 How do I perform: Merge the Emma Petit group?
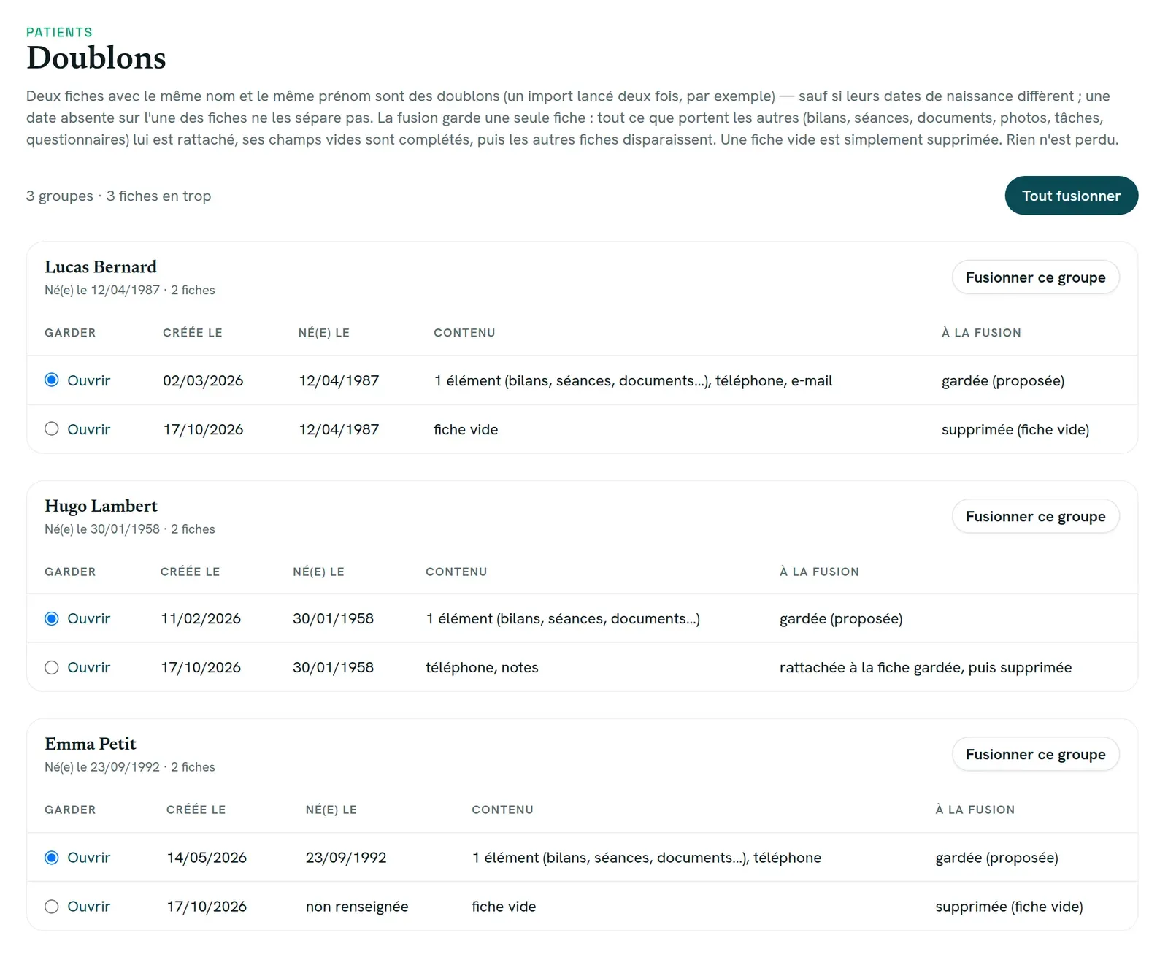1035,754
